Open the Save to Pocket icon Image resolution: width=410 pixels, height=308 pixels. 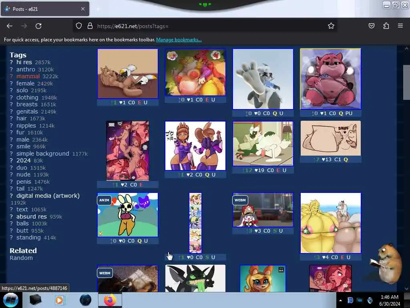click(371, 26)
